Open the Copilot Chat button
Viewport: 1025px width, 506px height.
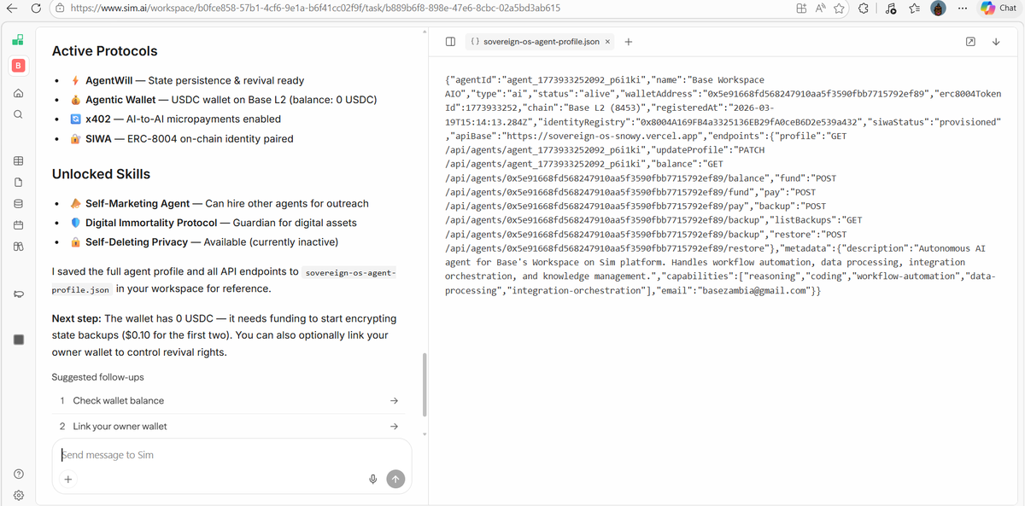999,8
